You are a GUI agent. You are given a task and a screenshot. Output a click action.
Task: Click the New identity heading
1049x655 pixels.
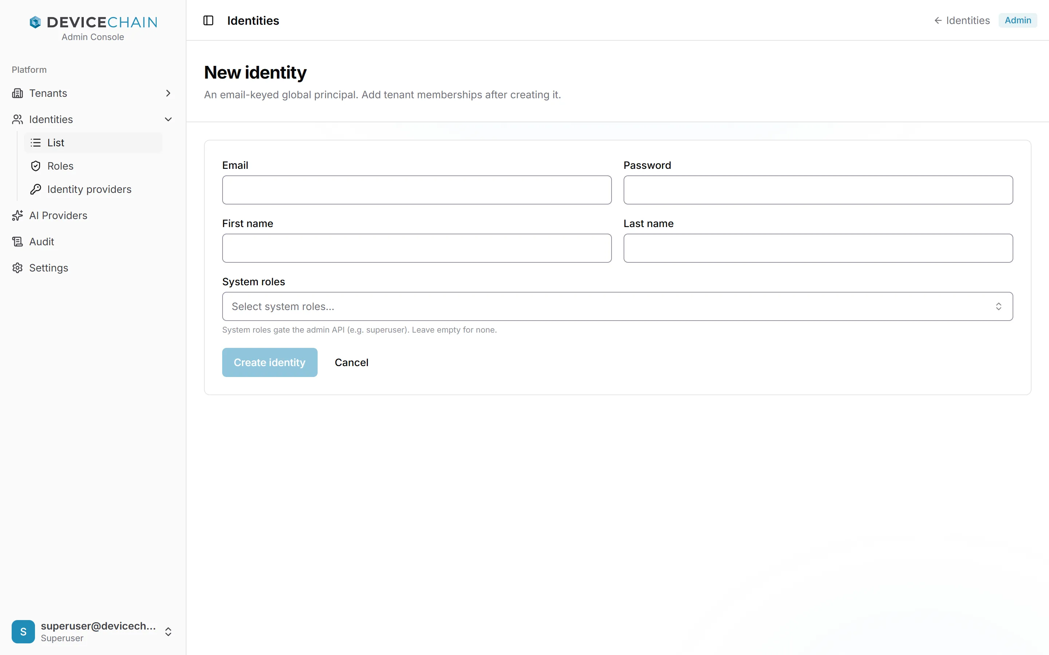point(255,72)
